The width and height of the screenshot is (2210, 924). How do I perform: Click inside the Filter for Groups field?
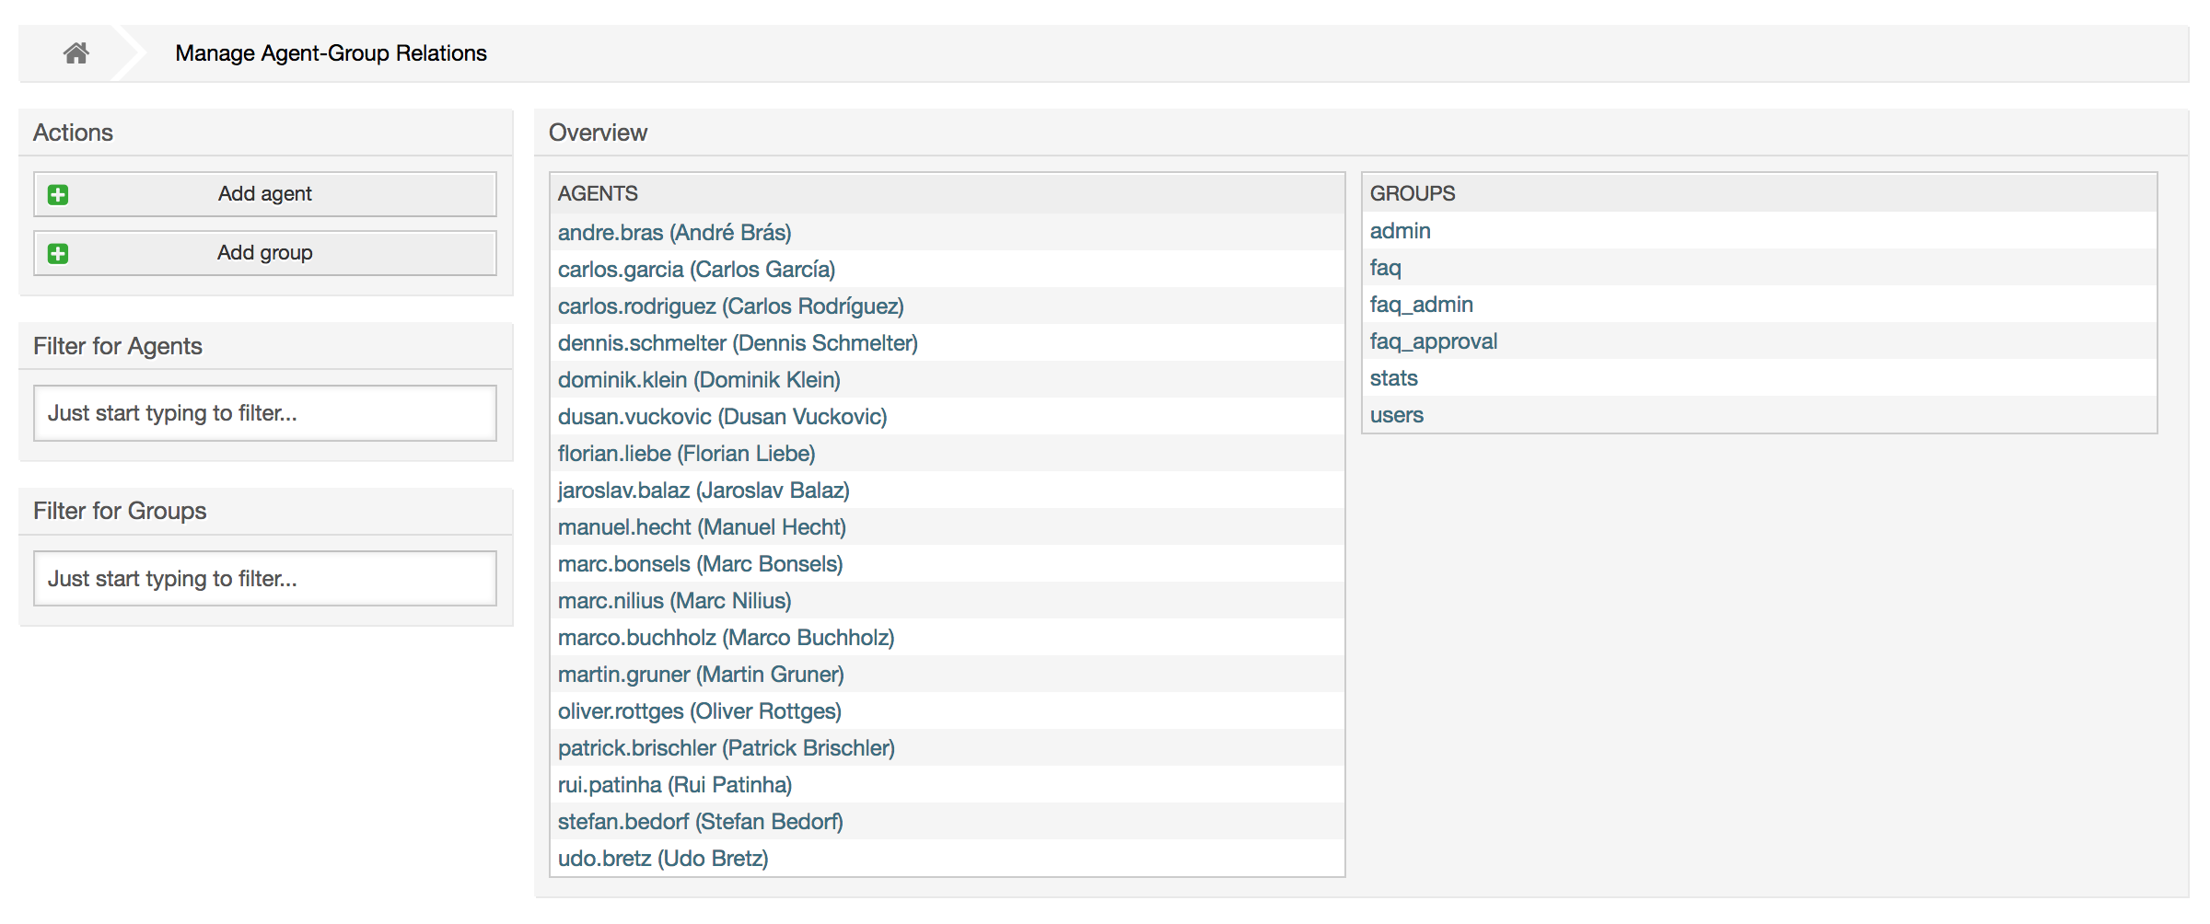coord(264,577)
